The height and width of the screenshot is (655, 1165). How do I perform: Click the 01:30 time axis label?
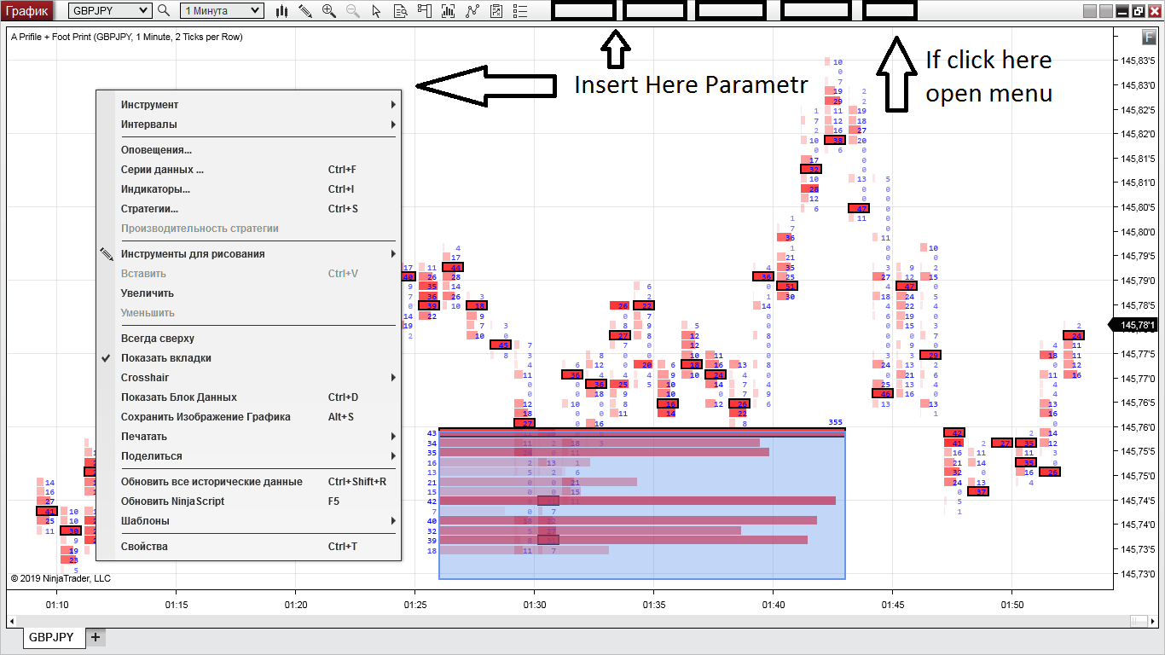534,604
